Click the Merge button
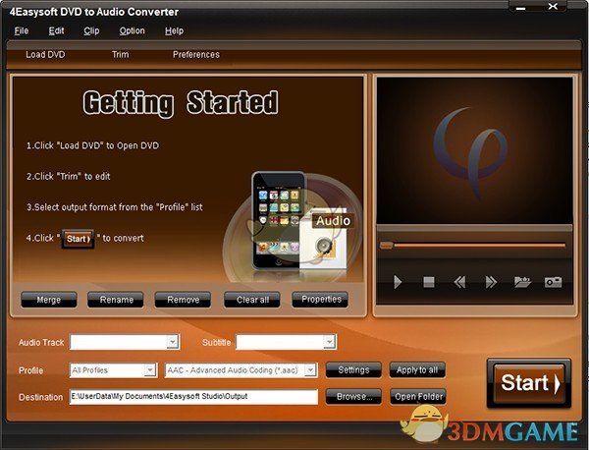This screenshot has width=589, height=450. (x=49, y=300)
